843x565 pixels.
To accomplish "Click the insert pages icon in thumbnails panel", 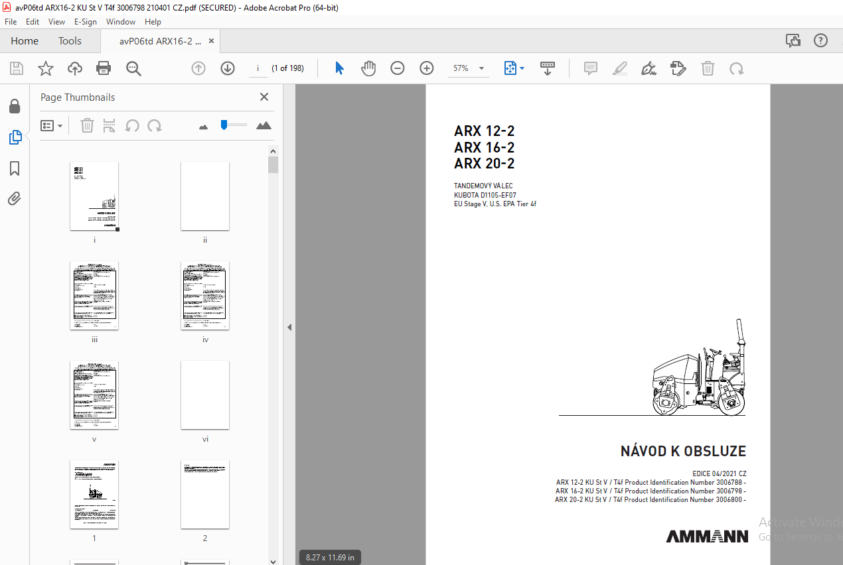I will point(110,125).
